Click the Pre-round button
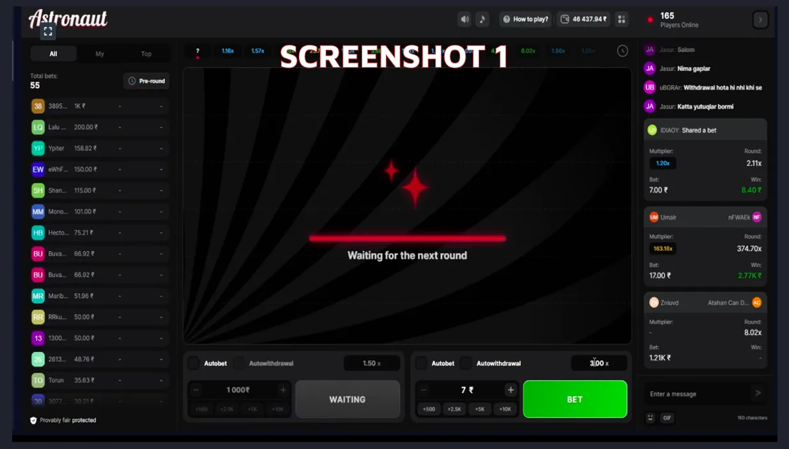The height and width of the screenshot is (449, 789). (147, 81)
